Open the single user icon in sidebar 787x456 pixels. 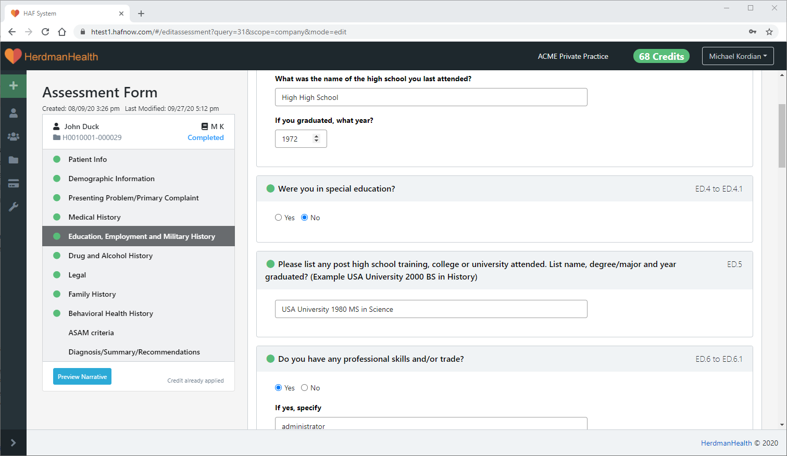click(x=14, y=113)
